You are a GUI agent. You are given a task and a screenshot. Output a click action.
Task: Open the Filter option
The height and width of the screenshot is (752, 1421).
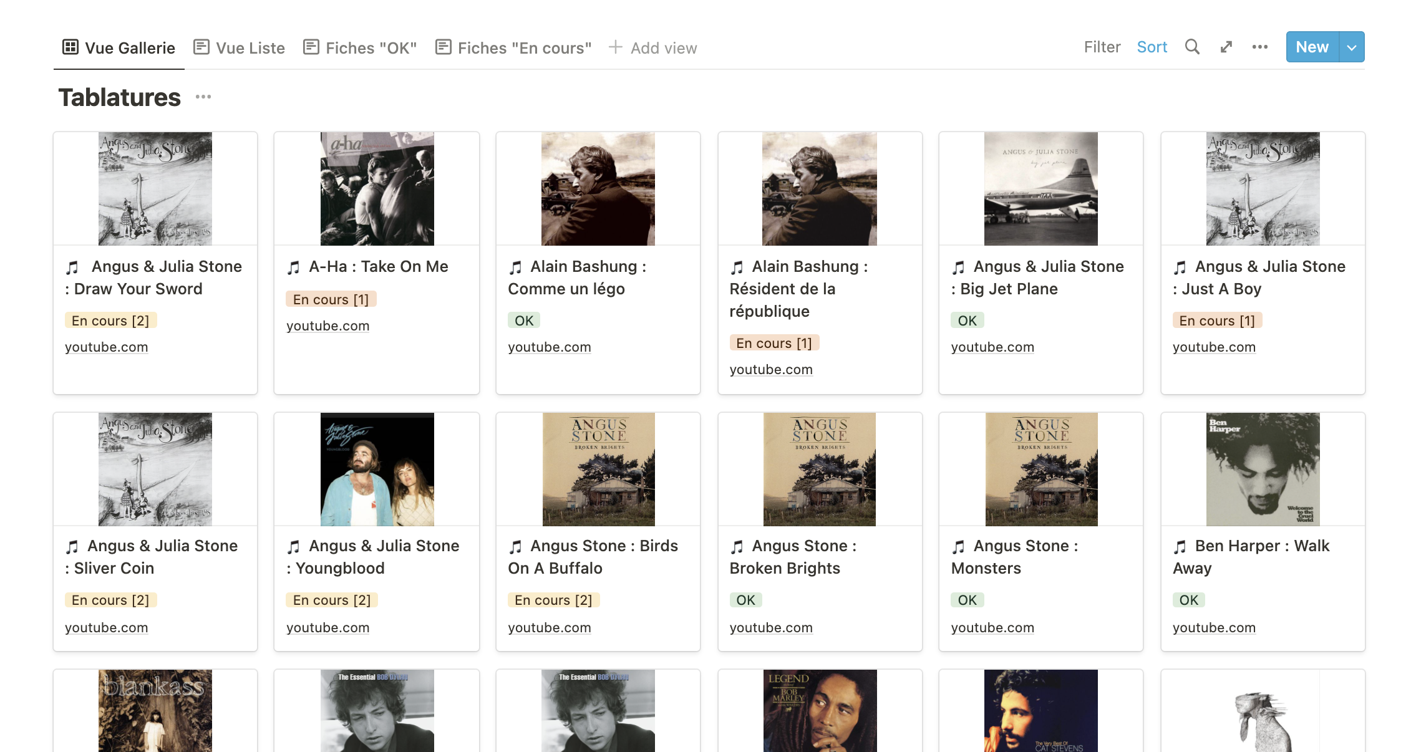pyautogui.click(x=1102, y=47)
